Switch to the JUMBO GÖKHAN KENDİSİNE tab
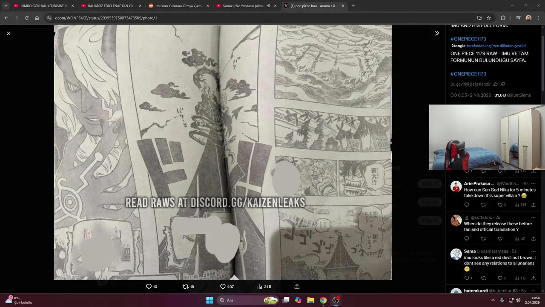 (x=43, y=6)
